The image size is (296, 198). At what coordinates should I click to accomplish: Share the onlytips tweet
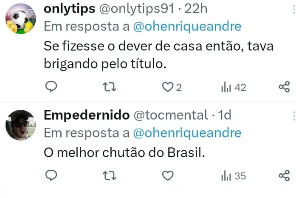(x=284, y=87)
